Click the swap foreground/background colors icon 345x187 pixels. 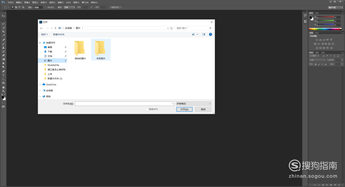5,94
